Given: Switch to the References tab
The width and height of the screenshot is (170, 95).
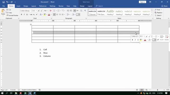Looking at the screenshot, I should pos(43,6).
